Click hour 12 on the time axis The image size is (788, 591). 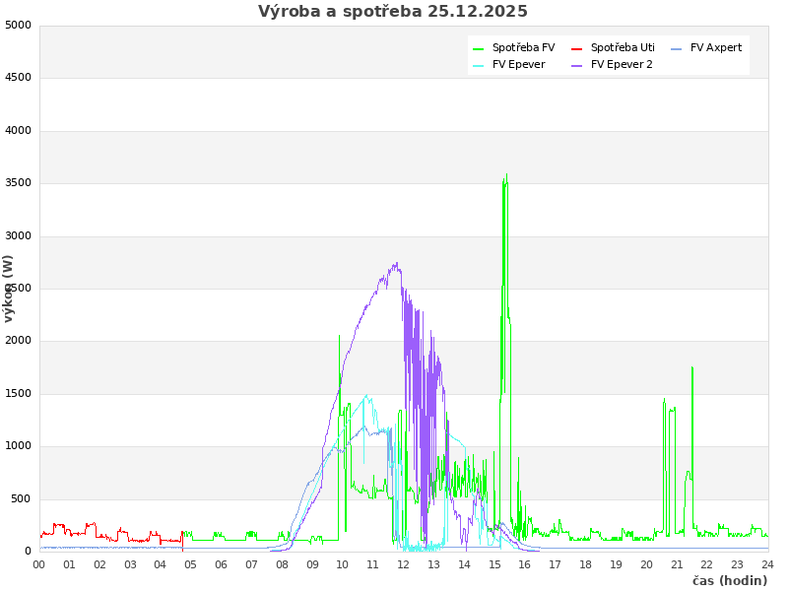click(404, 564)
